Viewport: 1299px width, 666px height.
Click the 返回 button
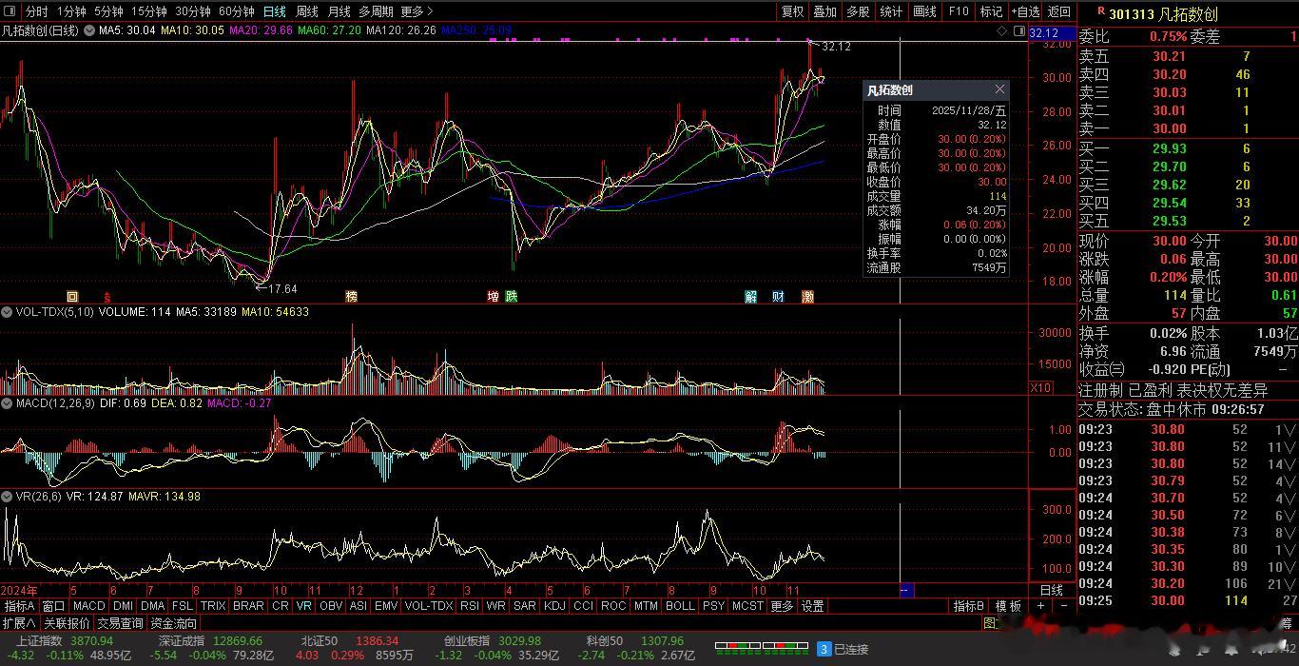1058,11
